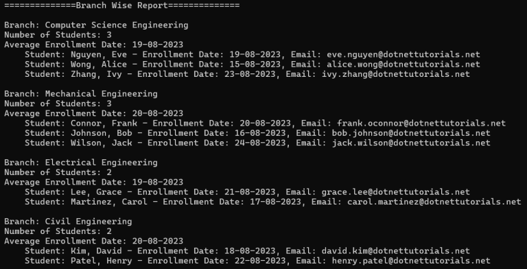Viewport: 527px width, 269px height.
Task: Click email henry.patel@dotnettutorials.net
Action: pyautogui.click(x=411, y=261)
